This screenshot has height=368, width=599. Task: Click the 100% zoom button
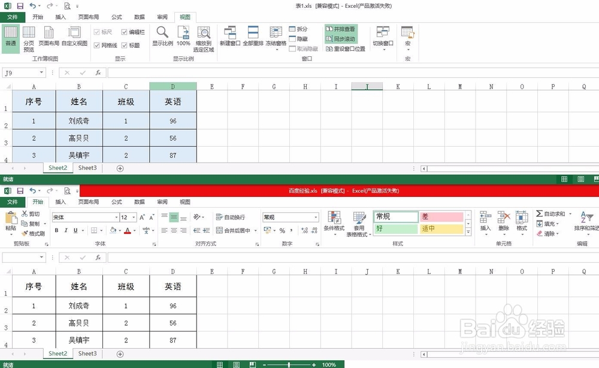(x=183, y=38)
